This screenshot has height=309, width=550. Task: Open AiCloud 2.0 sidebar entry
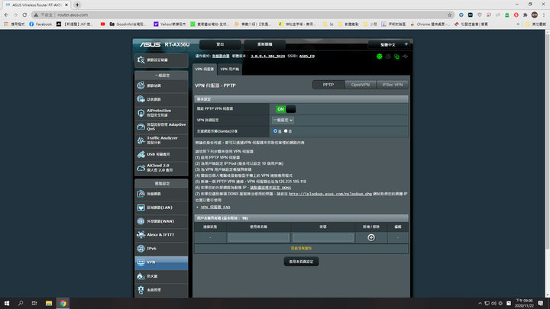click(161, 168)
